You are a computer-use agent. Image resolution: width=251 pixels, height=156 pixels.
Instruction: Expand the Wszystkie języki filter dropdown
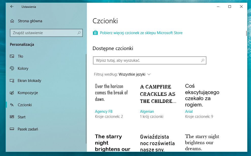(134, 74)
